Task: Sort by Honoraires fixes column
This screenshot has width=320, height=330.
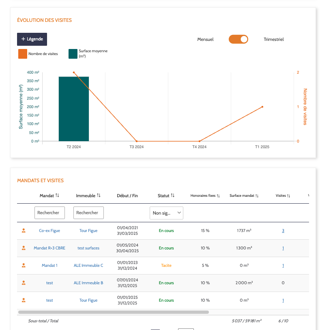Action: coord(218,196)
